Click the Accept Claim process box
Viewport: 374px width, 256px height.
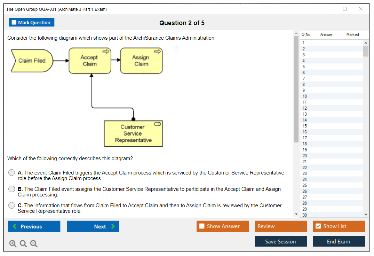click(x=90, y=61)
